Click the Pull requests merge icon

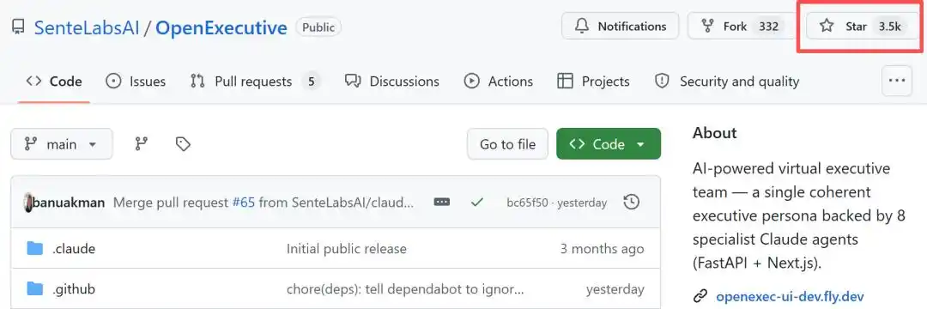point(197,81)
